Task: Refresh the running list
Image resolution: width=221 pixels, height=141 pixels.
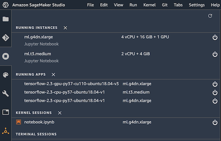Action: click(x=210, y=16)
